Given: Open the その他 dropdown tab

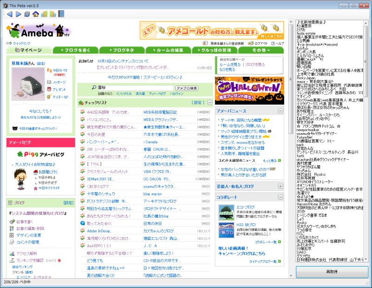Looking at the screenshot, I should [x=260, y=50].
